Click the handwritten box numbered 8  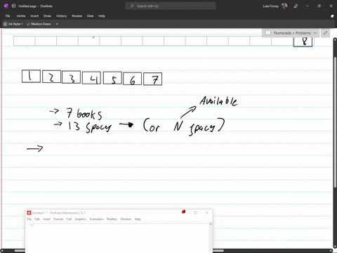(x=303, y=41)
